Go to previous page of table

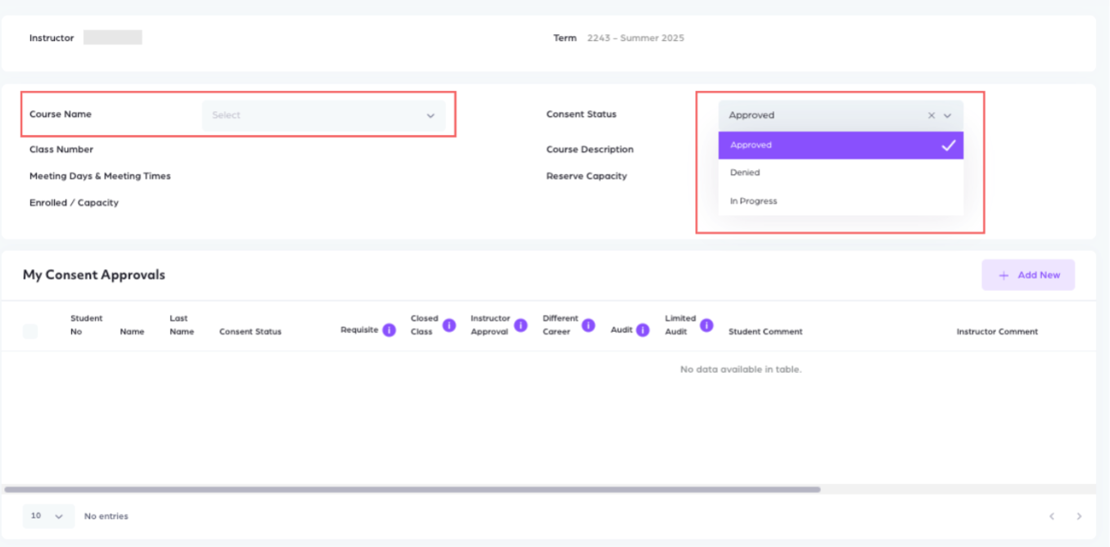1052,517
